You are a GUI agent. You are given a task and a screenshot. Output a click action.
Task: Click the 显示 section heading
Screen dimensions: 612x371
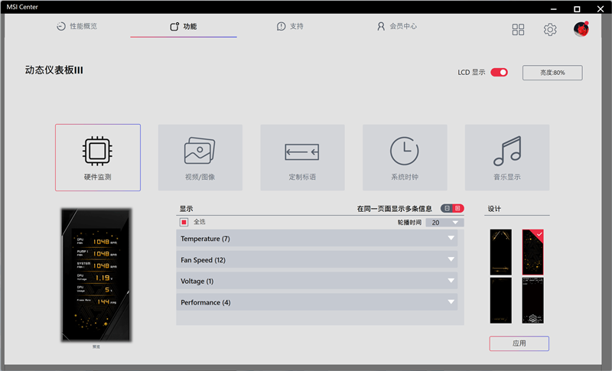click(186, 209)
